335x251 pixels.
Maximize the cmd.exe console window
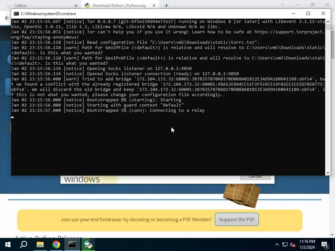[308, 13]
